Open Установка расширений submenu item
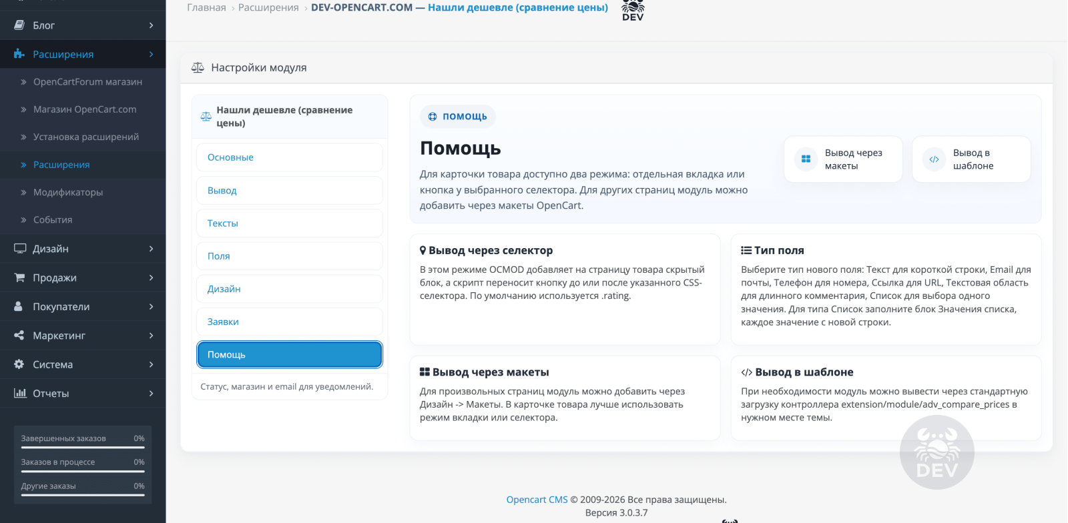Screen dimensions: 1068x523 (83, 137)
